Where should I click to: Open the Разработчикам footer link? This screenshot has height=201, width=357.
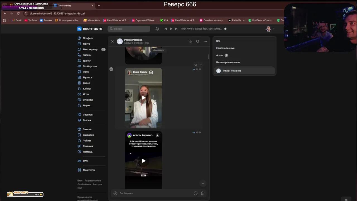(93, 181)
